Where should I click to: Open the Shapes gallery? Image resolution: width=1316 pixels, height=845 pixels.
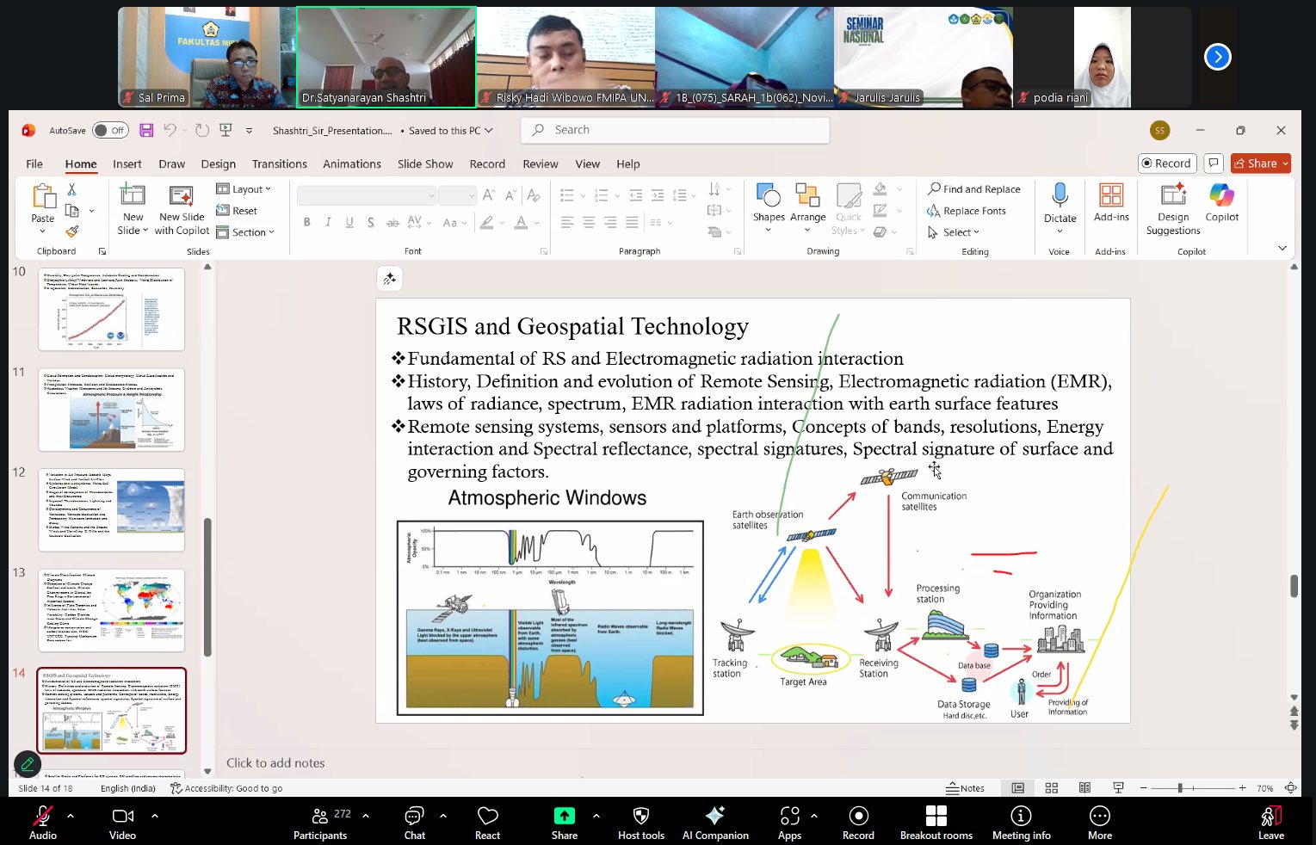[768, 202]
